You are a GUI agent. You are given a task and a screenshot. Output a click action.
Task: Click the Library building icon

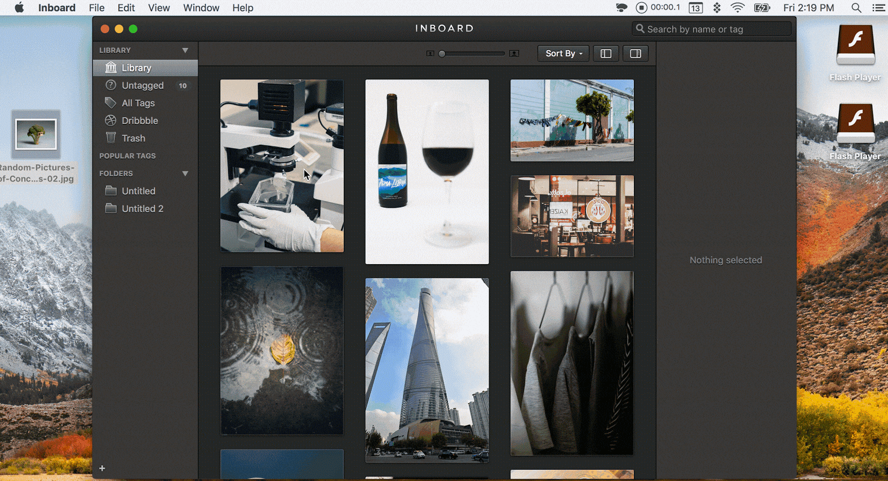pyautogui.click(x=111, y=68)
